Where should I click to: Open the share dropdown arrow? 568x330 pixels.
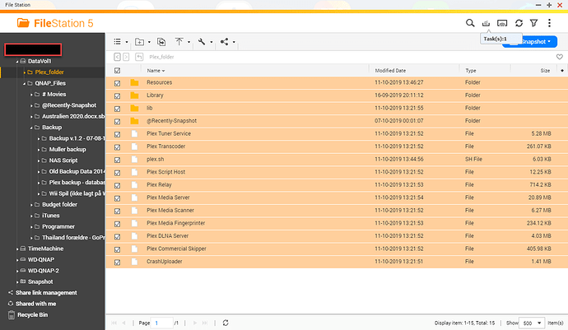click(234, 42)
